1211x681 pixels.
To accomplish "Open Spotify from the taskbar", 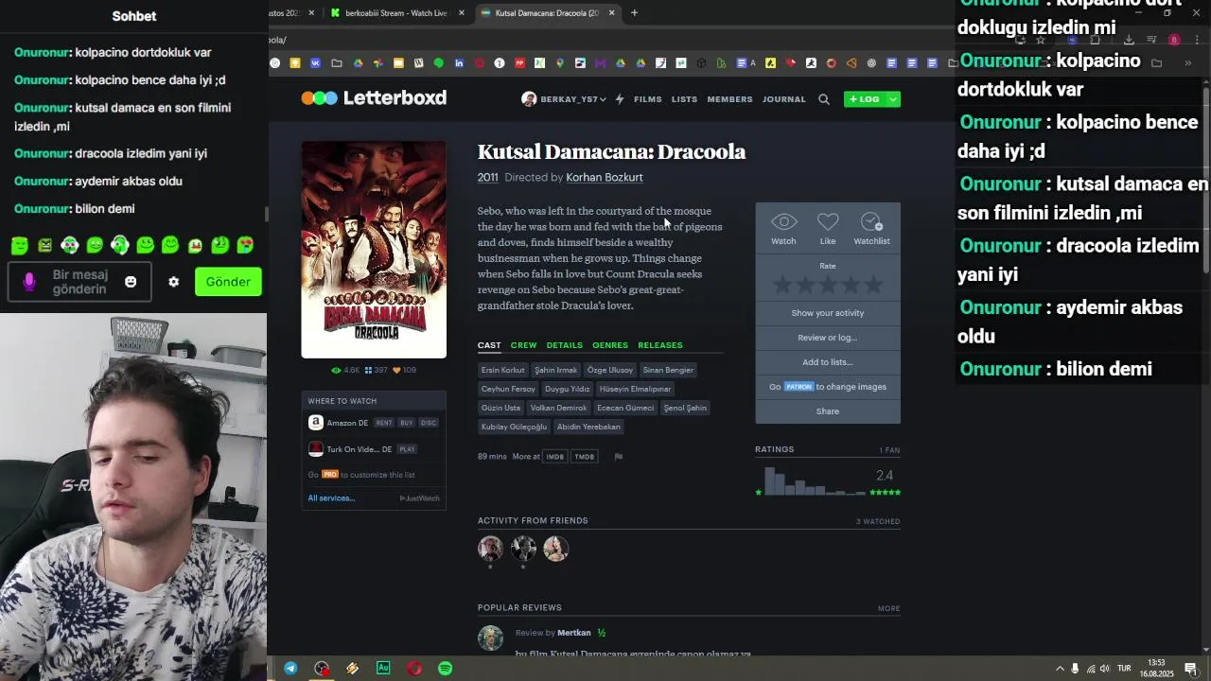I will [x=445, y=669].
